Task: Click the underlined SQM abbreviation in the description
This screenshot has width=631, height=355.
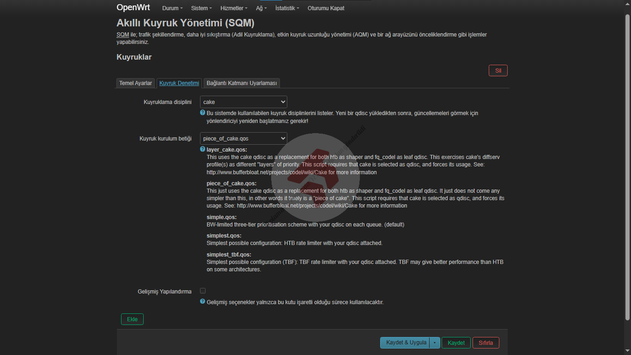Action: click(122, 35)
